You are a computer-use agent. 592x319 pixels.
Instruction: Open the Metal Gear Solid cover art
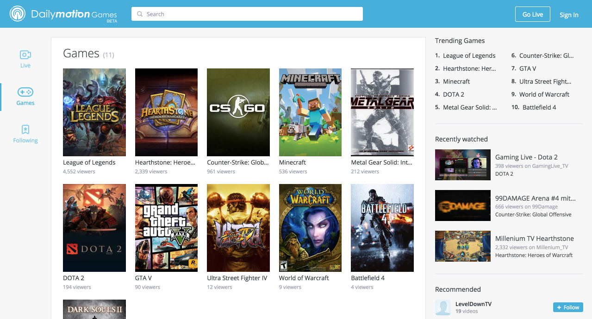382,112
